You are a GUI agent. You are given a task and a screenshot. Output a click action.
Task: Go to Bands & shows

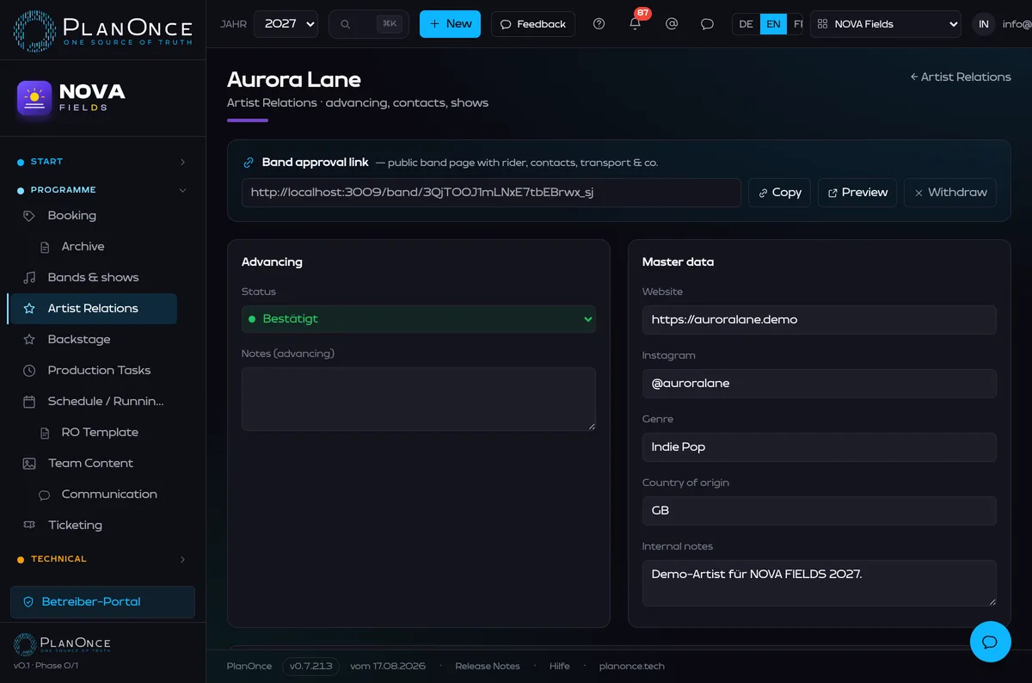[x=92, y=278]
